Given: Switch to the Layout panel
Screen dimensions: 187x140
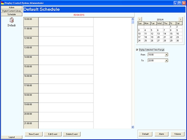Looking at the screenshot, I should [12, 137].
